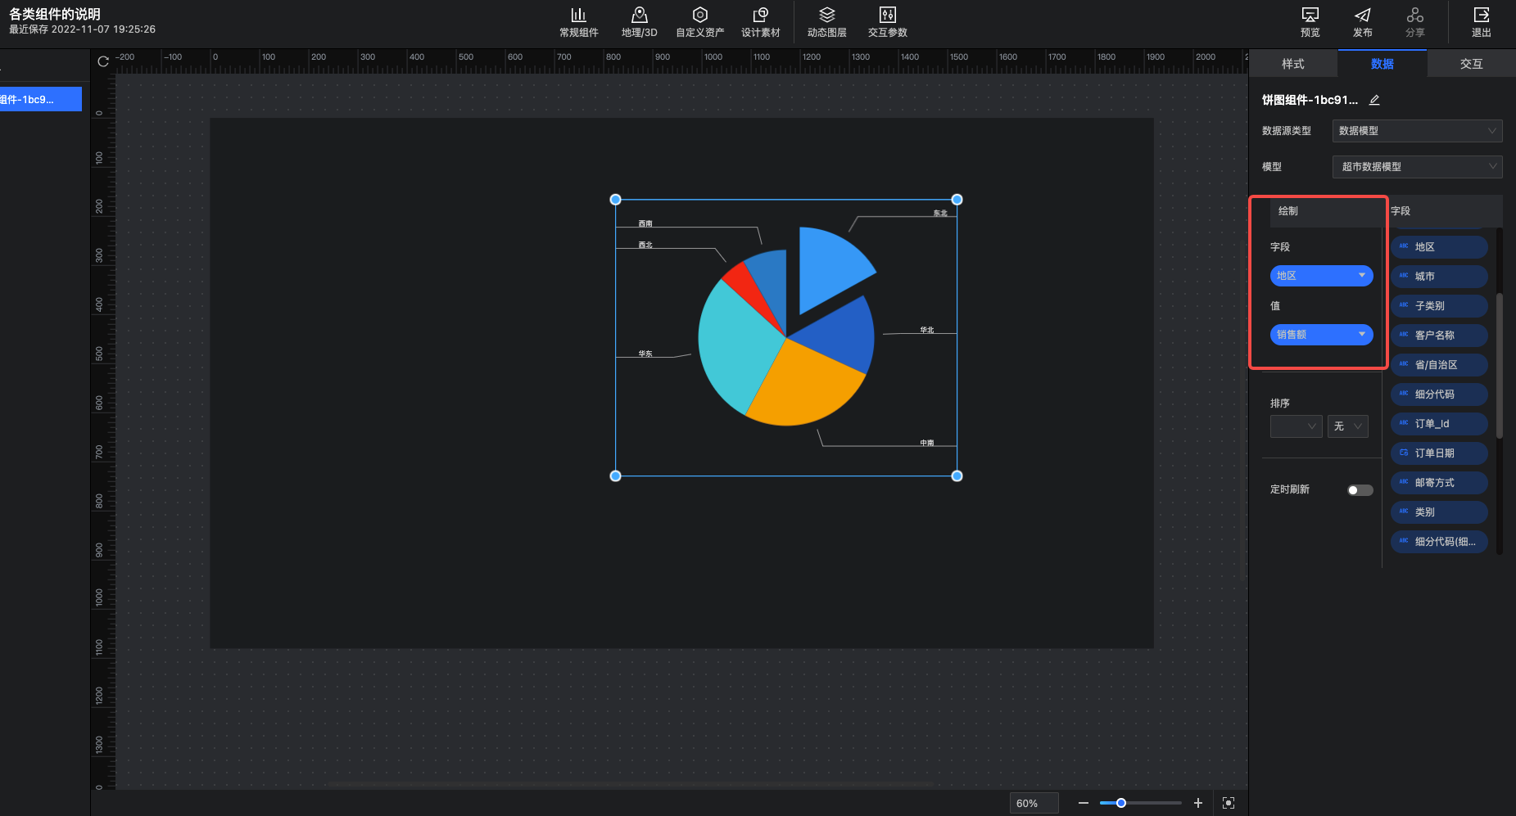
Task: Open the 数据源类型 dropdown
Action: pyautogui.click(x=1417, y=131)
